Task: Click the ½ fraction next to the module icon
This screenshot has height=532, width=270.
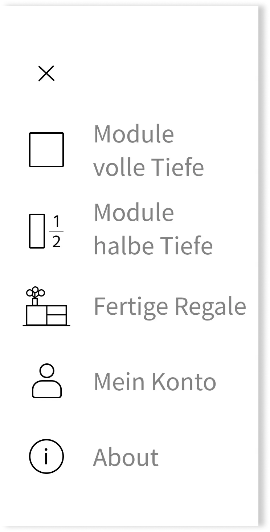Action: click(x=57, y=231)
